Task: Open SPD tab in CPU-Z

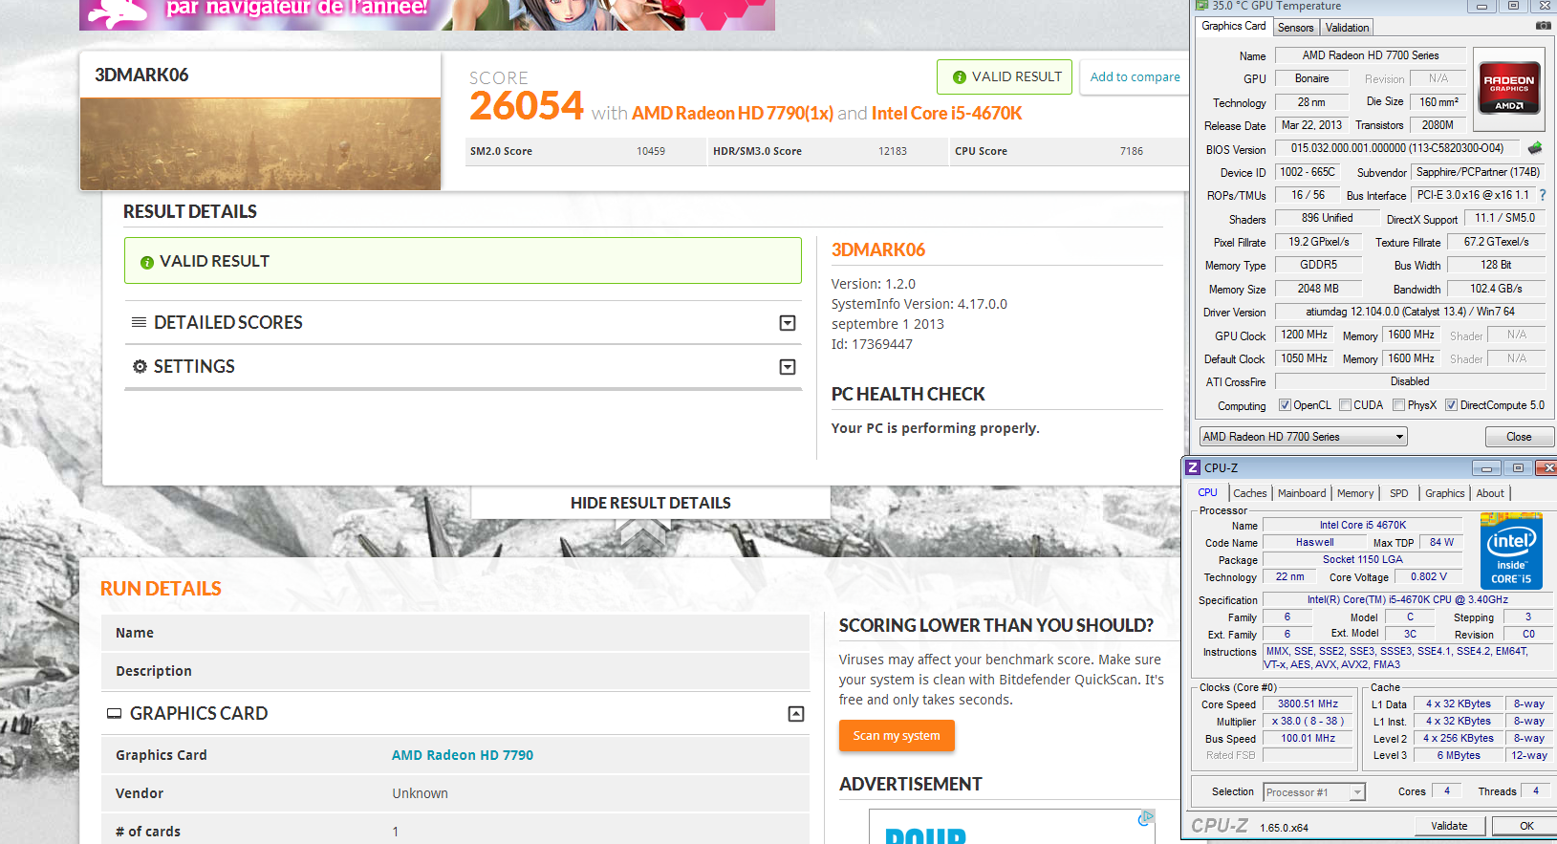Action: point(1399,493)
